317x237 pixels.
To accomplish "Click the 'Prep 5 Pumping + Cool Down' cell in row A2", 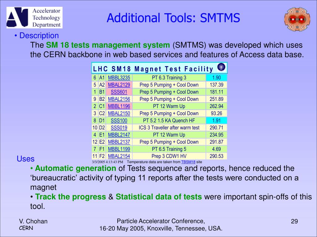I will (x=169, y=85).
